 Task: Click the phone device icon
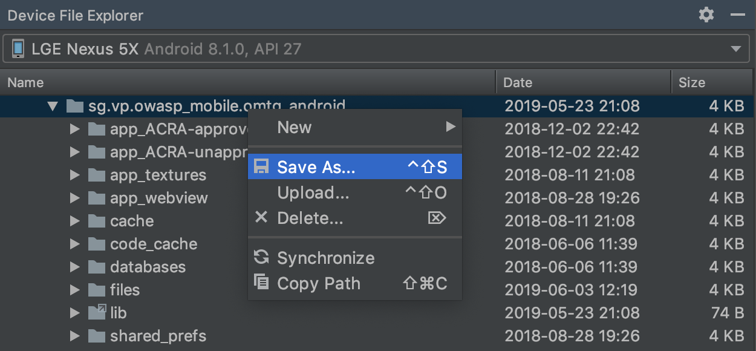pyautogui.click(x=18, y=49)
